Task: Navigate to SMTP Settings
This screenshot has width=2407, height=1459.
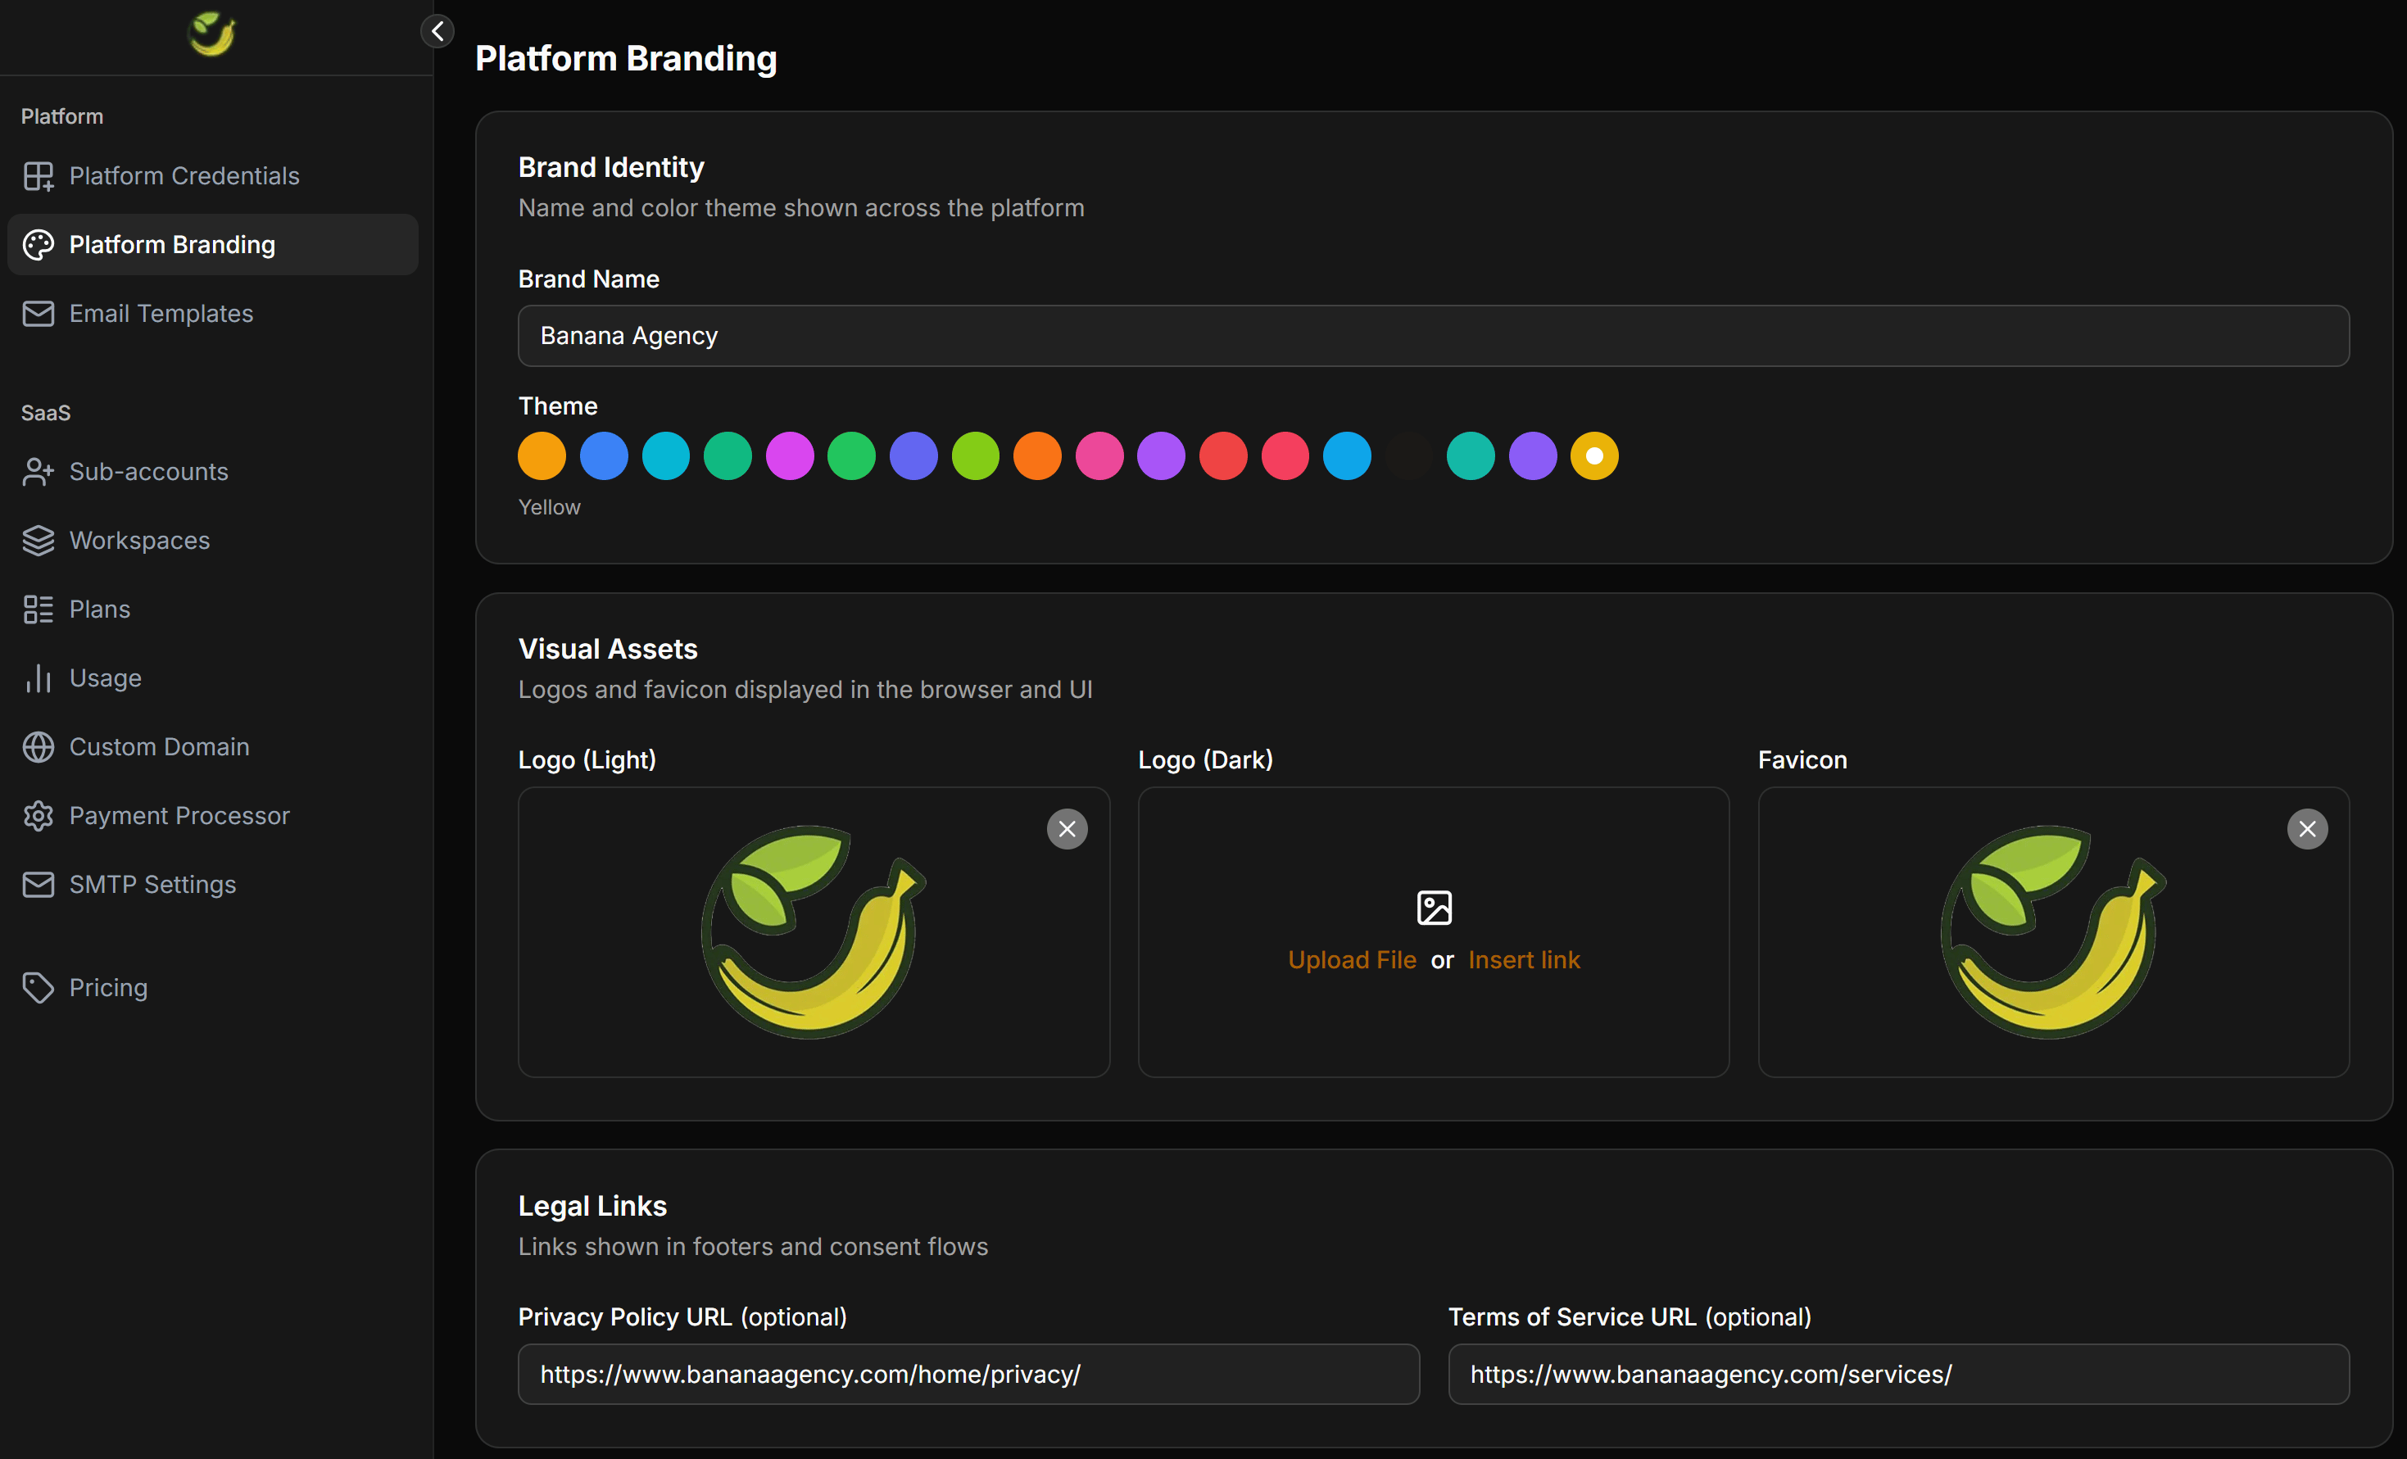Action: tap(212, 885)
